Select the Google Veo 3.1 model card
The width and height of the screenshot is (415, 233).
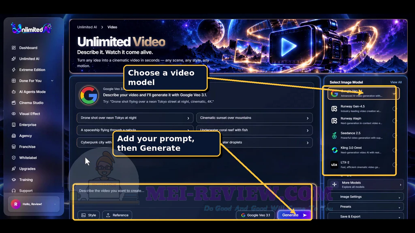point(364,93)
